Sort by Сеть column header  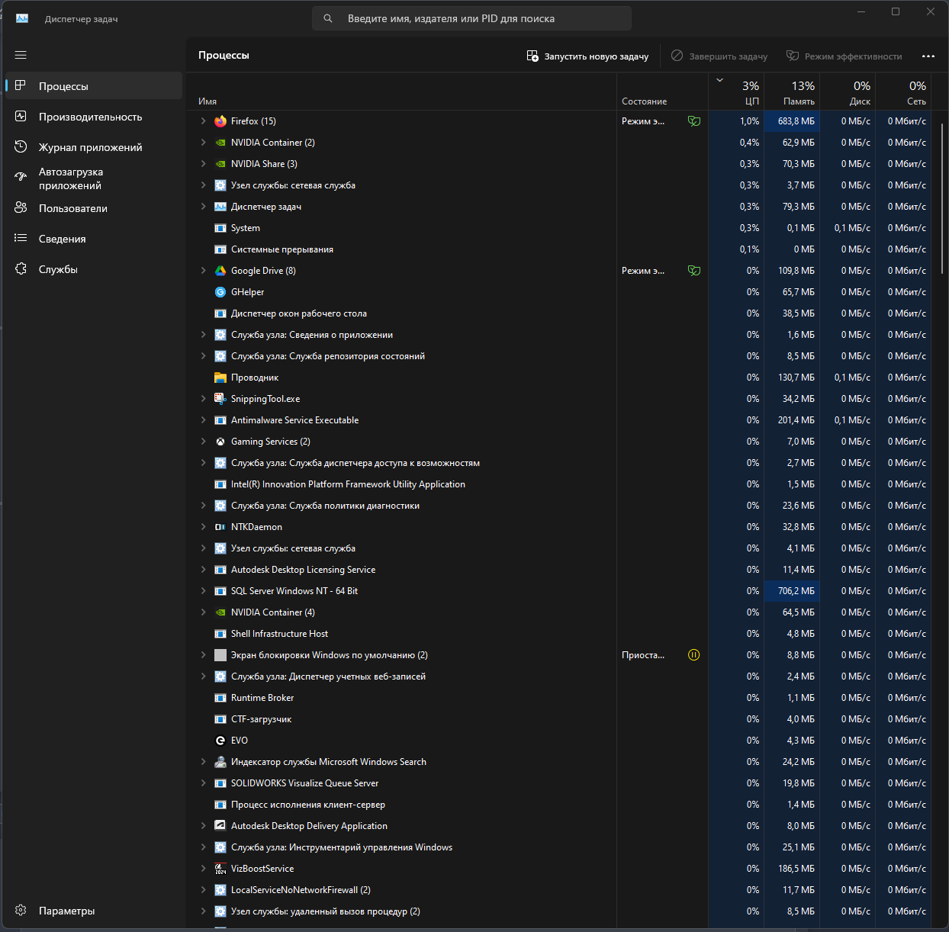[903, 92]
